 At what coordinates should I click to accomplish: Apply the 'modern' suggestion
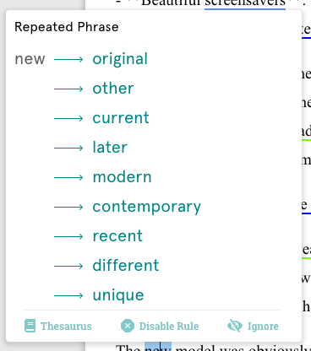click(x=122, y=177)
